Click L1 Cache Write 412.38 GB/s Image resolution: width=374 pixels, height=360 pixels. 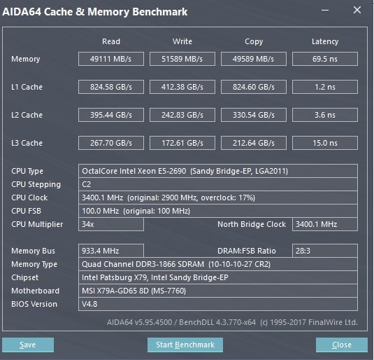click(x=182, y=87)
